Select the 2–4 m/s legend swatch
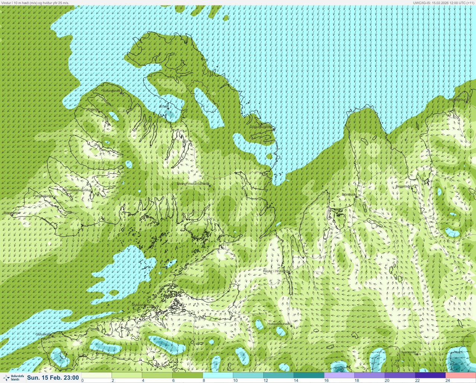The image size is (476, 383). coord(127,375)
